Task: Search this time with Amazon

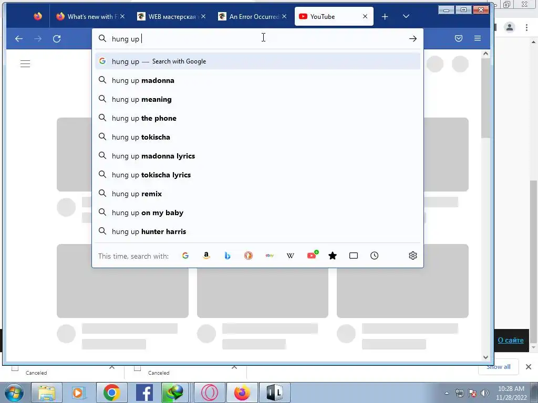Action: pos(206,256)
